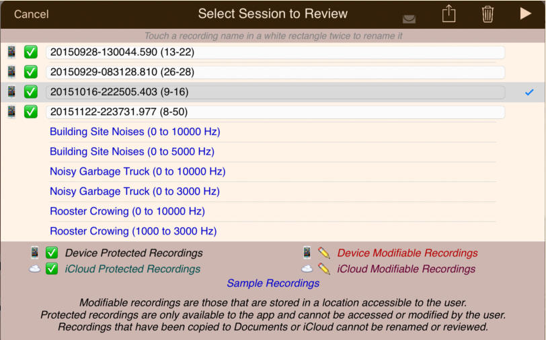Screen dimensions: 546x340
Task: Toggle green checkbox for 20151122-223731.977 recording
Action: tap(31, 112)
